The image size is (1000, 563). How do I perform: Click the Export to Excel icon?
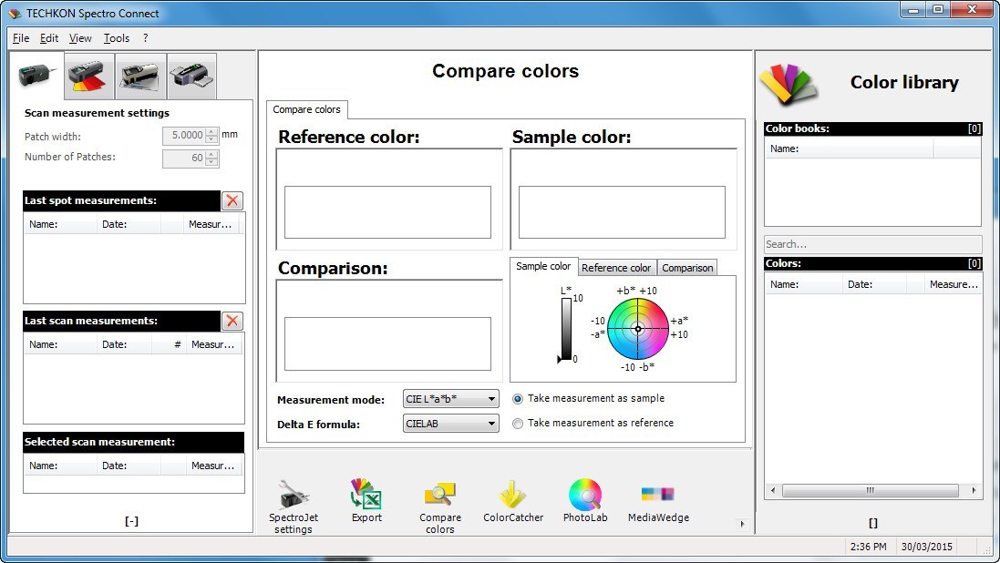pyautogui.click(x=366, y=497)
